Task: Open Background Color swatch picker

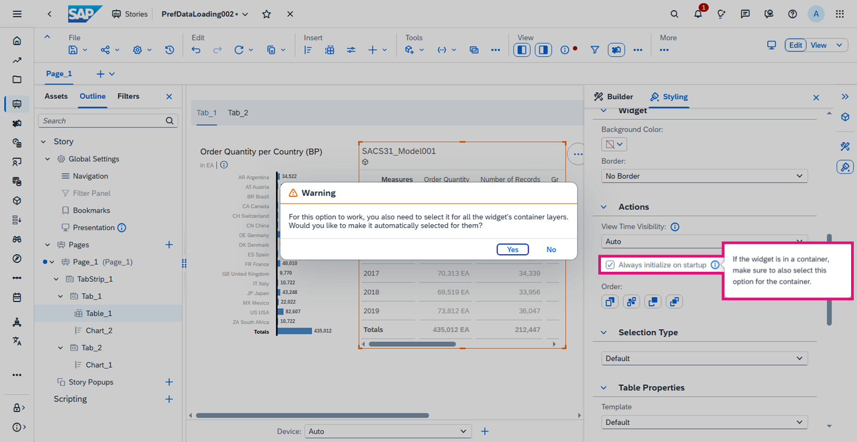Action: [x=614, y=144]
